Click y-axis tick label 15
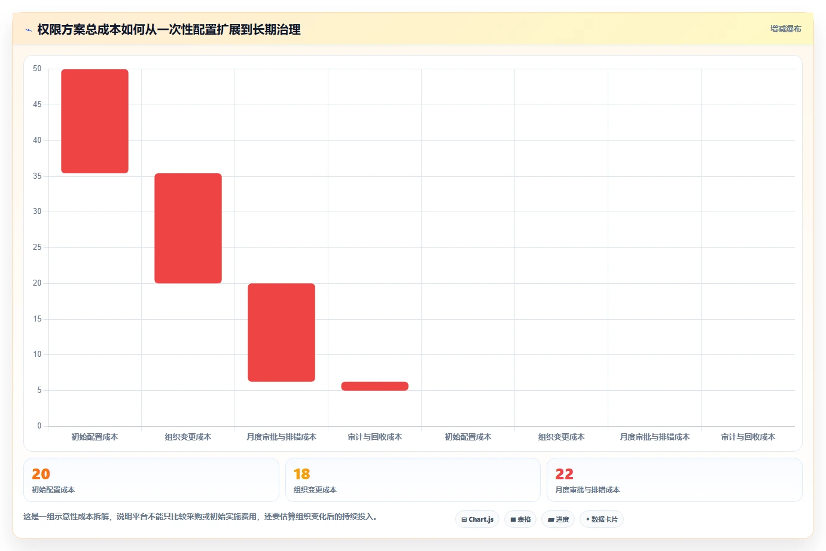 37,319
